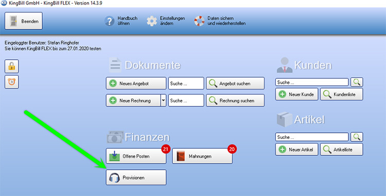The width and height of the screenshot is (386, 196).
Task: Open the Artikelliste
Action: [341, 149]
